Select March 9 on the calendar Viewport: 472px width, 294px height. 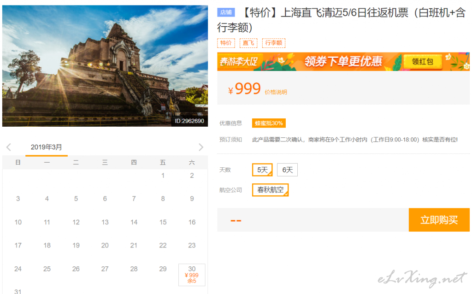192,199
